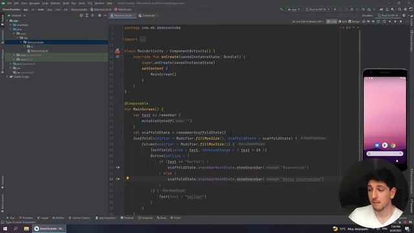Open the Navigate menu
The image size is (414, 233).
(34, 3)
